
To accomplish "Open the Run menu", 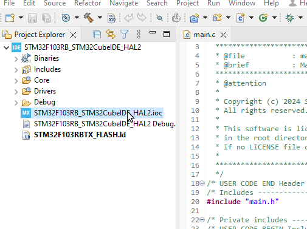I will (213, 3).
